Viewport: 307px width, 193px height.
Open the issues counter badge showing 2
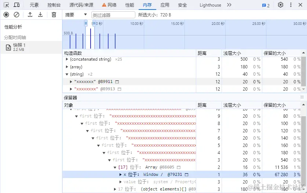(266, 5)
